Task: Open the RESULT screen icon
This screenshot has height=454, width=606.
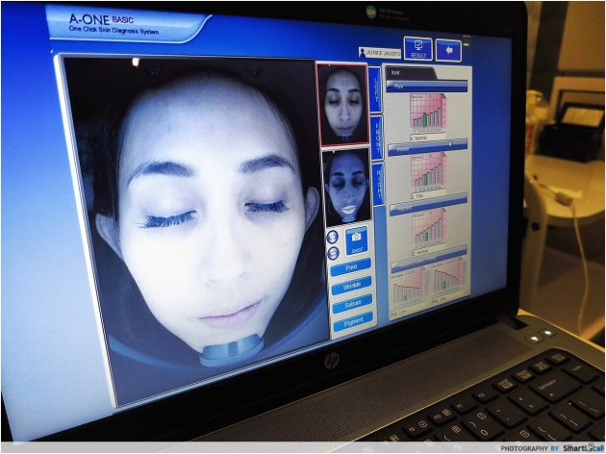Action: [417, 49]
